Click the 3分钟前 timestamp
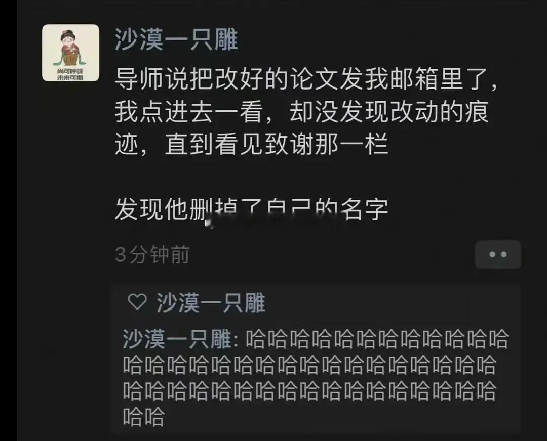This screenshot has width=547, height=441. [152, 255]
